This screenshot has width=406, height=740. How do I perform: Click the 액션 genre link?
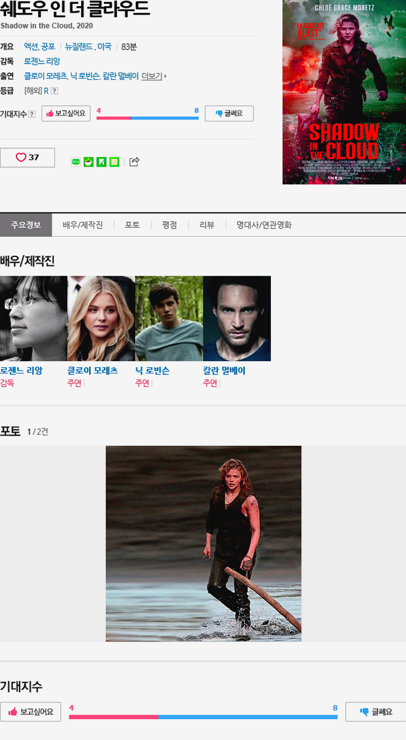coord(31,47)
